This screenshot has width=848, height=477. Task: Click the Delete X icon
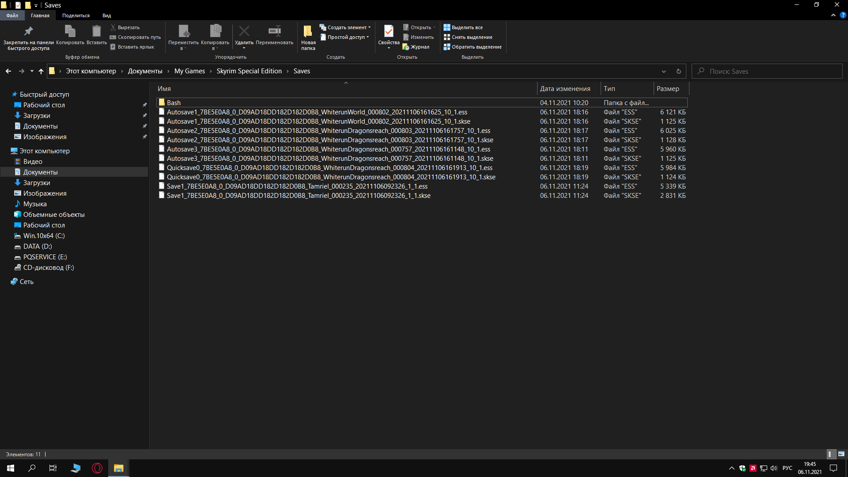click(x=244, y=31)
